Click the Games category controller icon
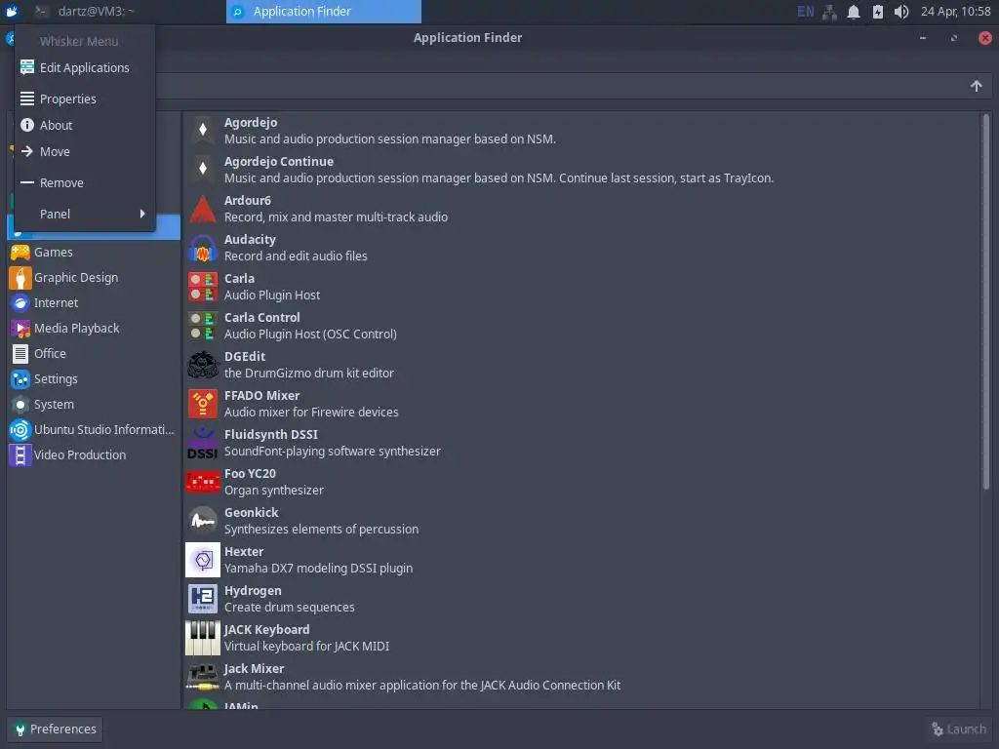This screenshot has height=749, width=999. click(20, 253)
